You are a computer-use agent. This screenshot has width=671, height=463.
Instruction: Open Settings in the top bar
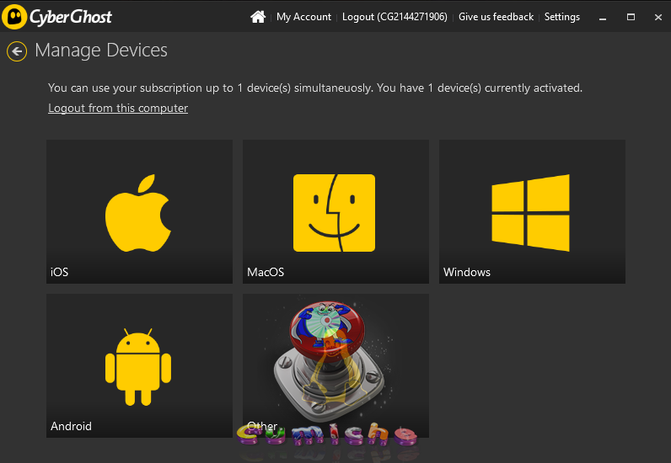coord(562,17)
